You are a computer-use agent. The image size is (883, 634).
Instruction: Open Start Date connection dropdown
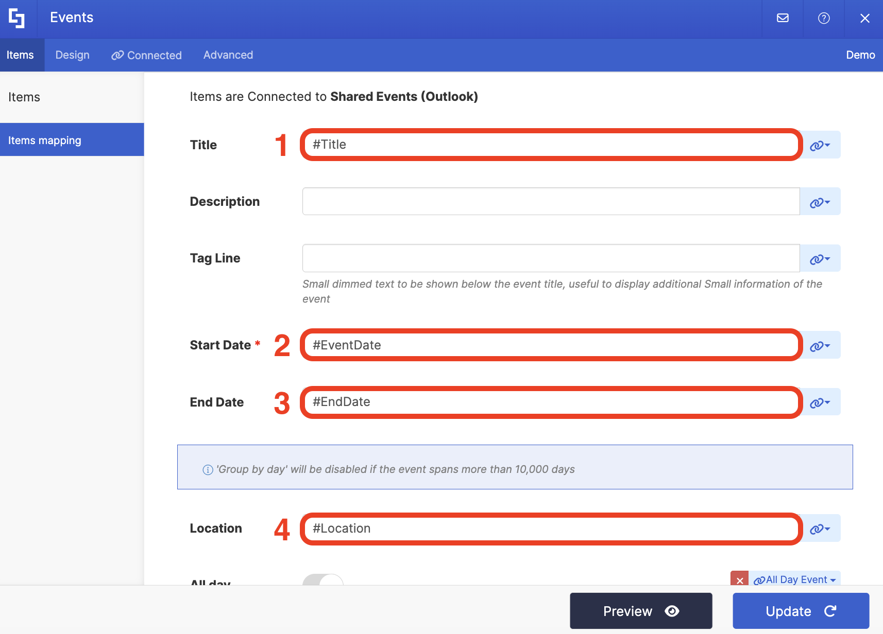click(x=820, y=345)
